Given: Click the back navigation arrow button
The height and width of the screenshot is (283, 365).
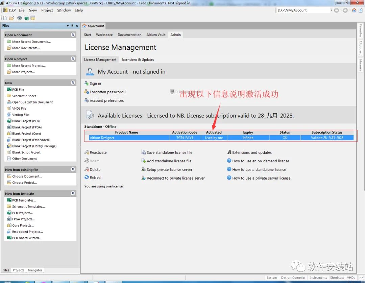Looking at the screenshot, I should [x=336, y=10].
